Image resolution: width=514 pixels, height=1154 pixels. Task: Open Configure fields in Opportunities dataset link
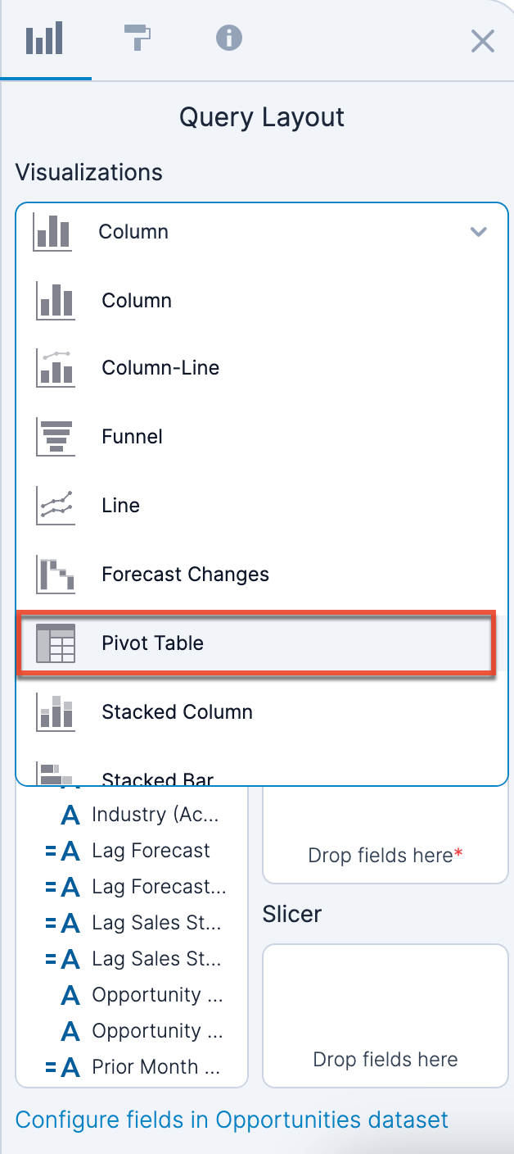[232, 1120]
